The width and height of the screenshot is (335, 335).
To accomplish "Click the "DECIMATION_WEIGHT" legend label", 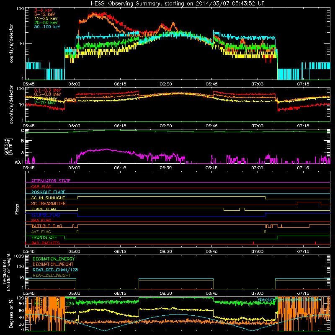I will [x=53, y=265].
